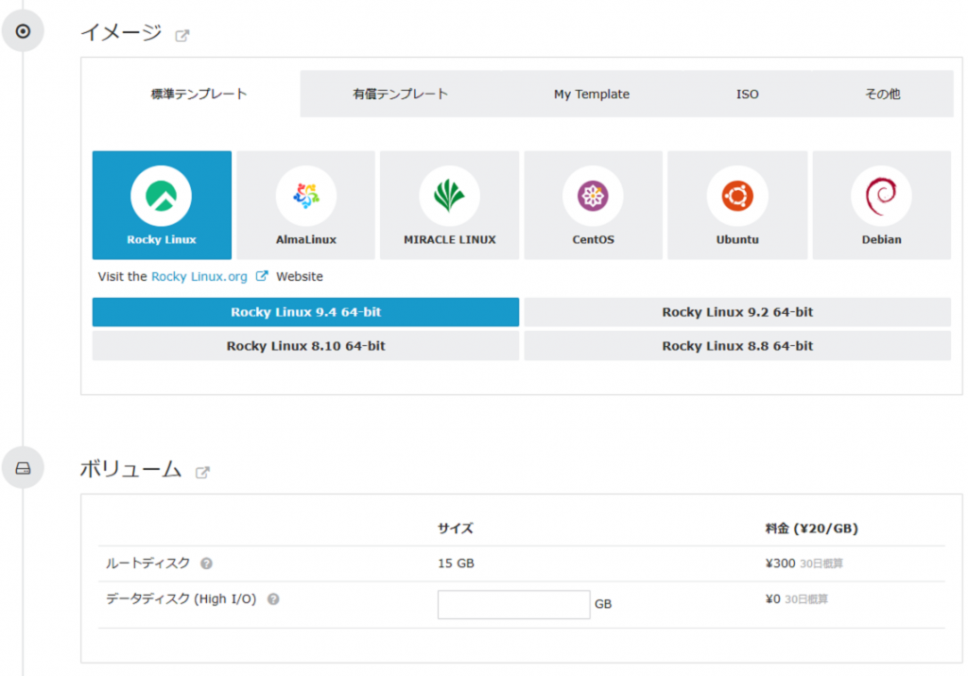Click the ボリューム section heading

click(130, 469)
